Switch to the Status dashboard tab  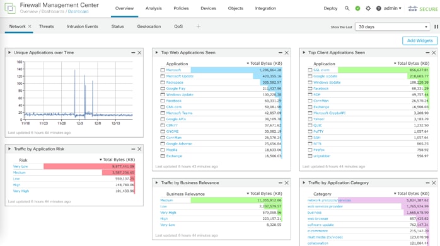[x=118, y=26]
